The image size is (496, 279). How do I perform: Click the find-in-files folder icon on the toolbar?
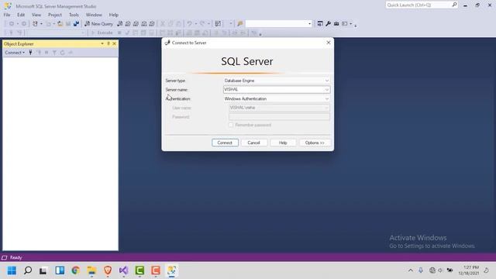[239, 24]
